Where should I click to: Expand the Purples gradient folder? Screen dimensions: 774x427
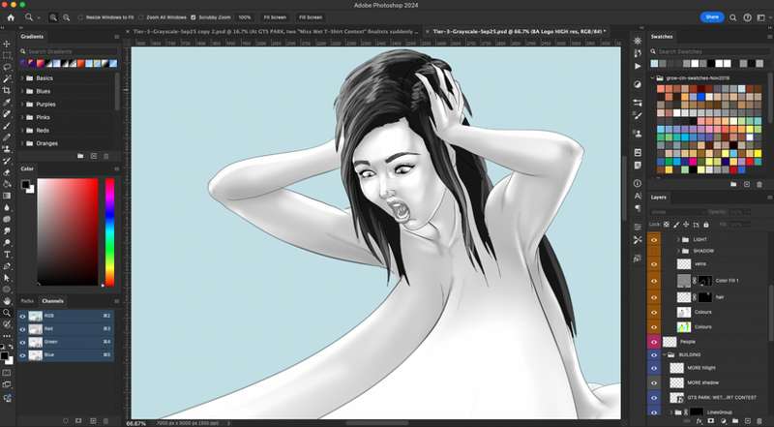coord(22,105)
